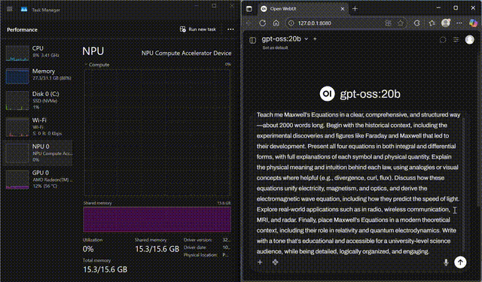Click the purple Shared memory usage bar
This screenshot has height=282, width=482.
[157, 220]
